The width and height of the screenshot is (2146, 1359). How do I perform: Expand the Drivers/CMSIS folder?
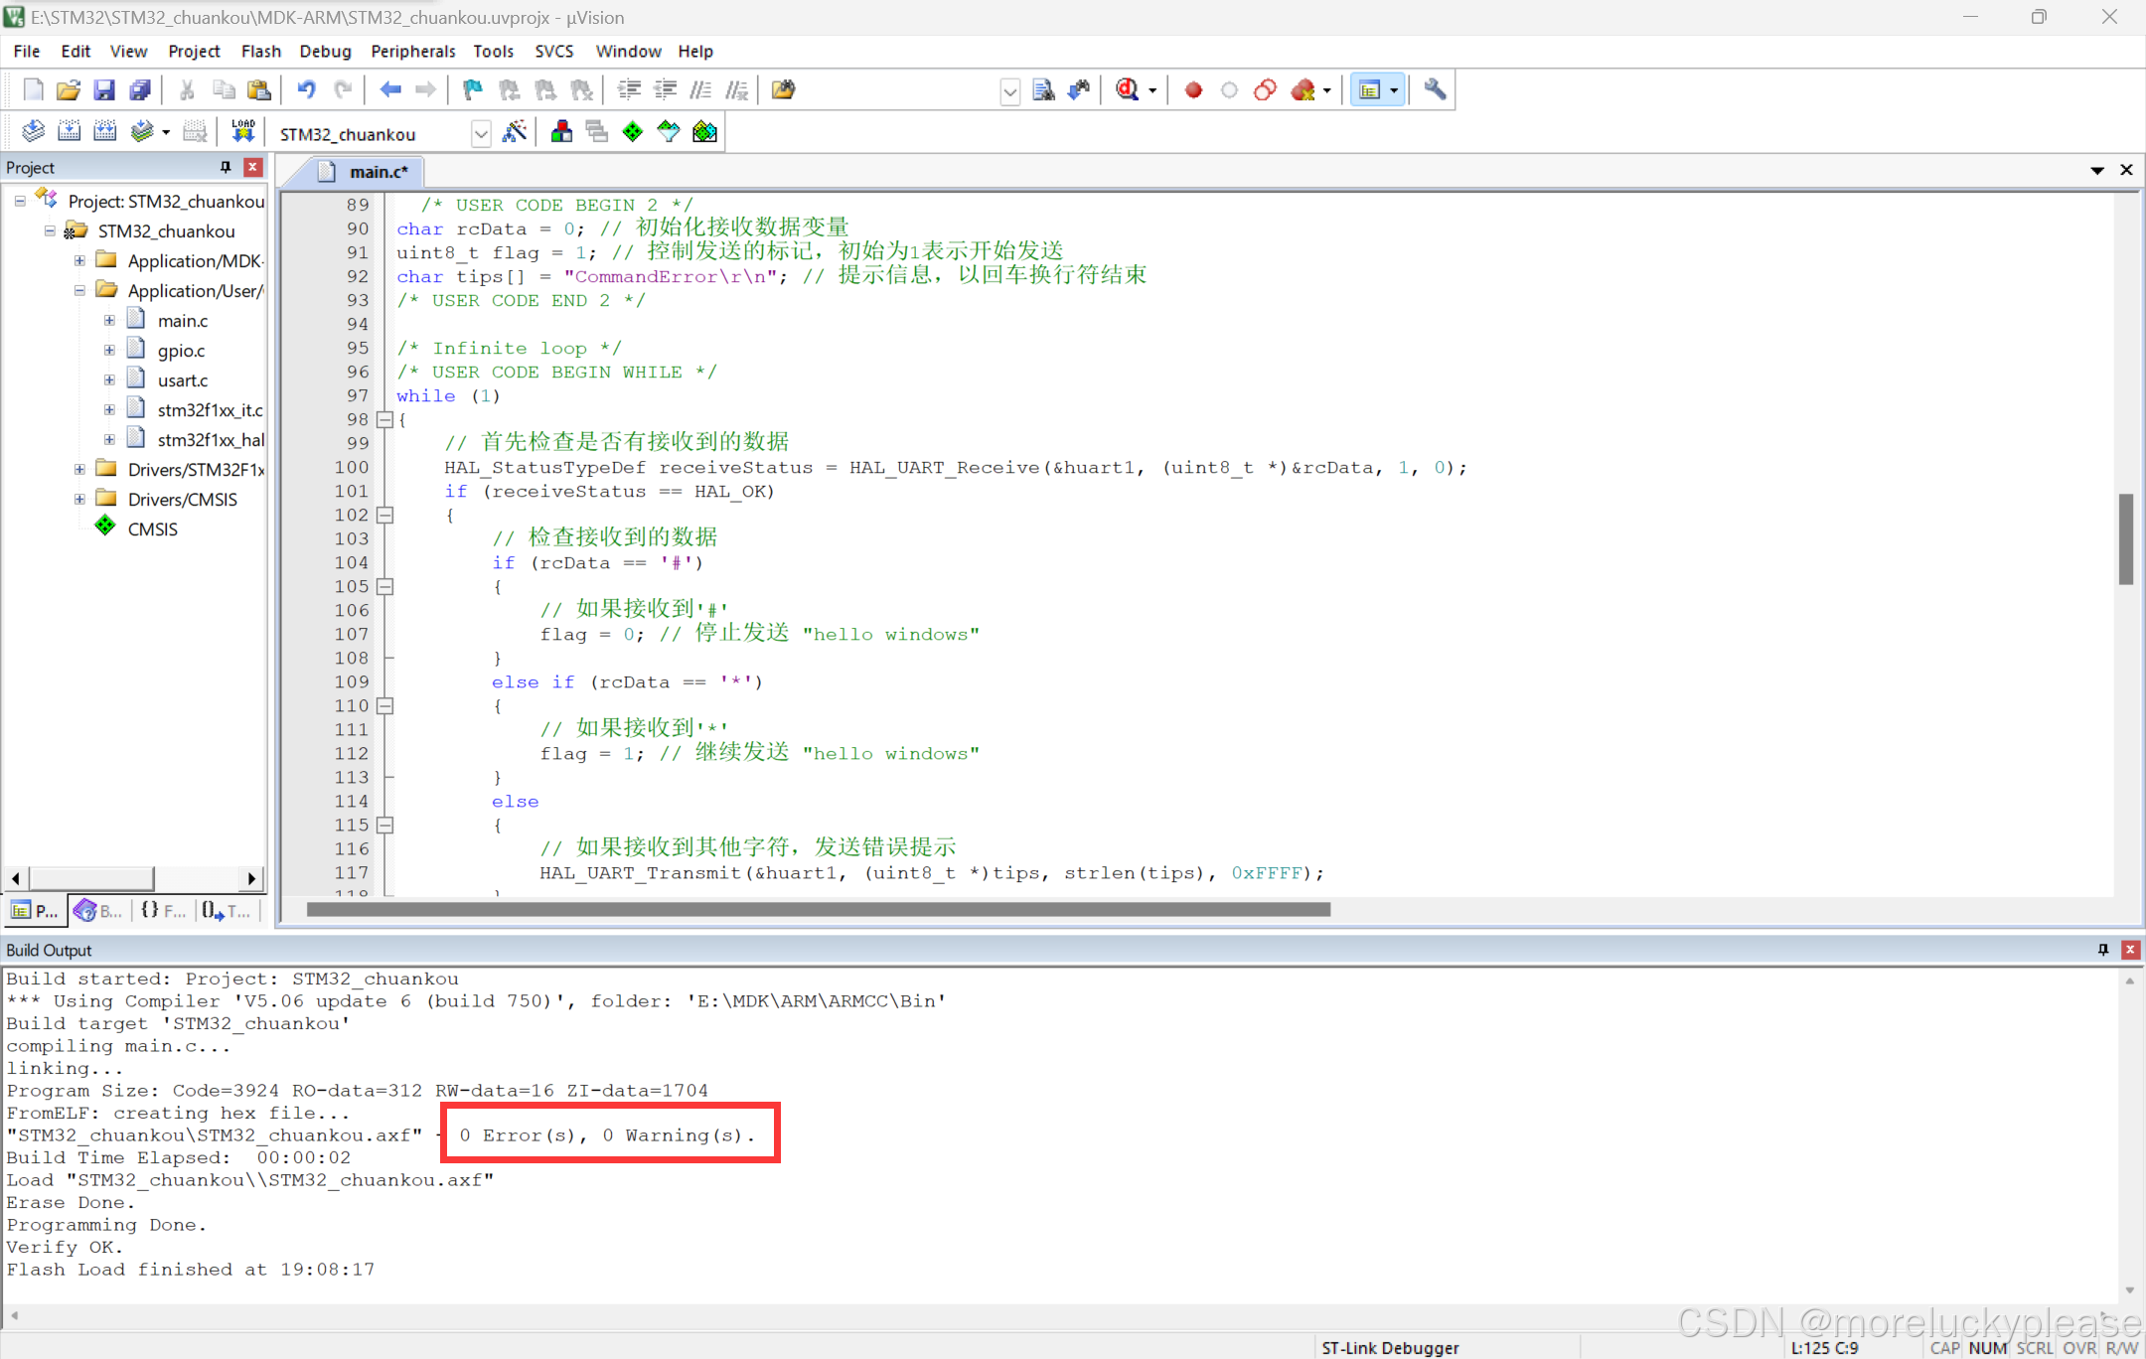tap(79, 499)
